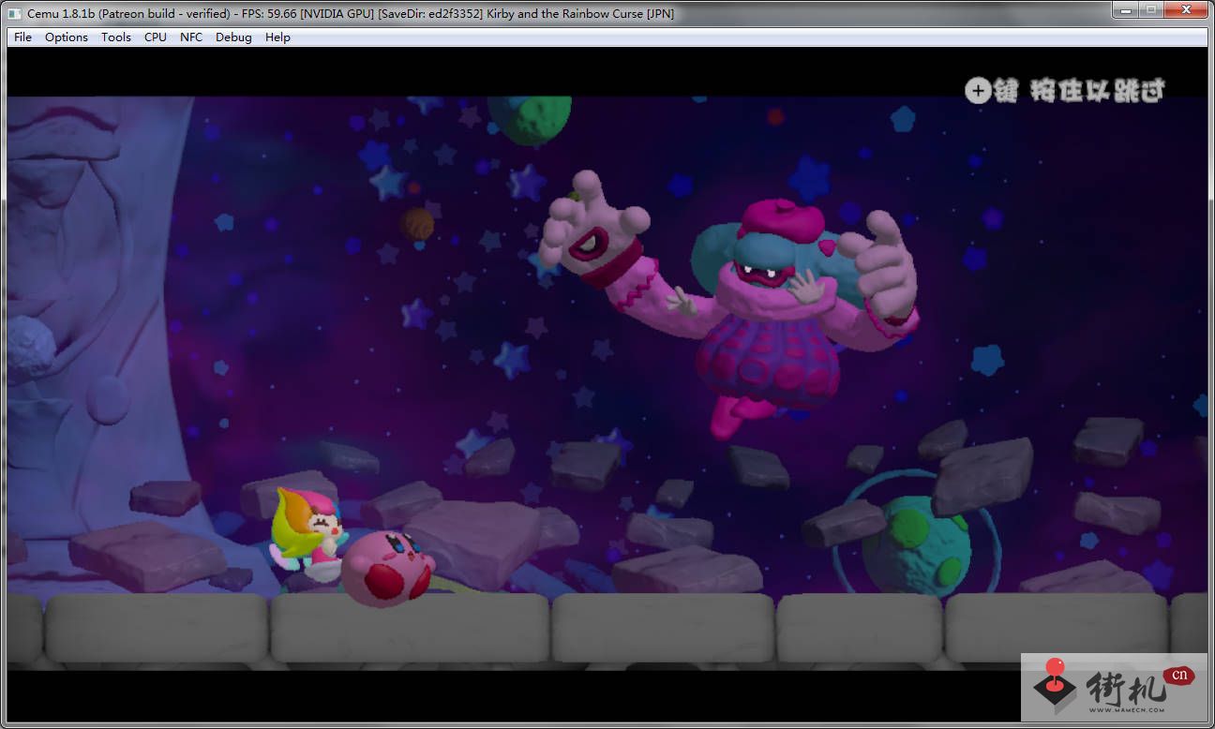Open the Tools menu
Image resolution: width=1215 pixels, height=729 pixels.
point(116,37)
